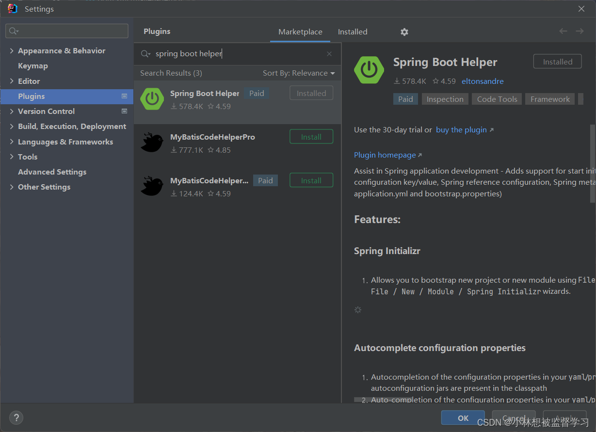Select Plugins in the settings tree
The image size is (596, 432).
pyautogui.click(x=67, y=96)
